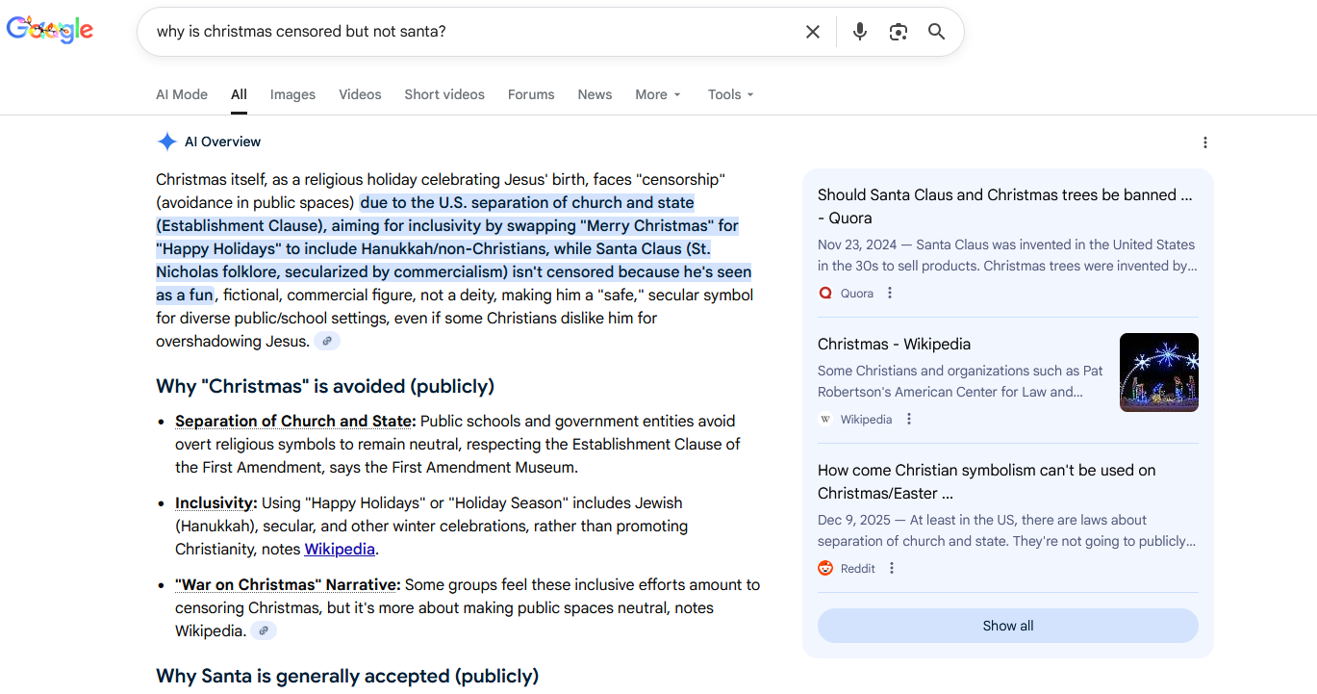Image resolution: width=1317 pixels, height=694 pixels.
Task: Open Reddit result about Christian symbolism
Action: (x=987, y=481)
